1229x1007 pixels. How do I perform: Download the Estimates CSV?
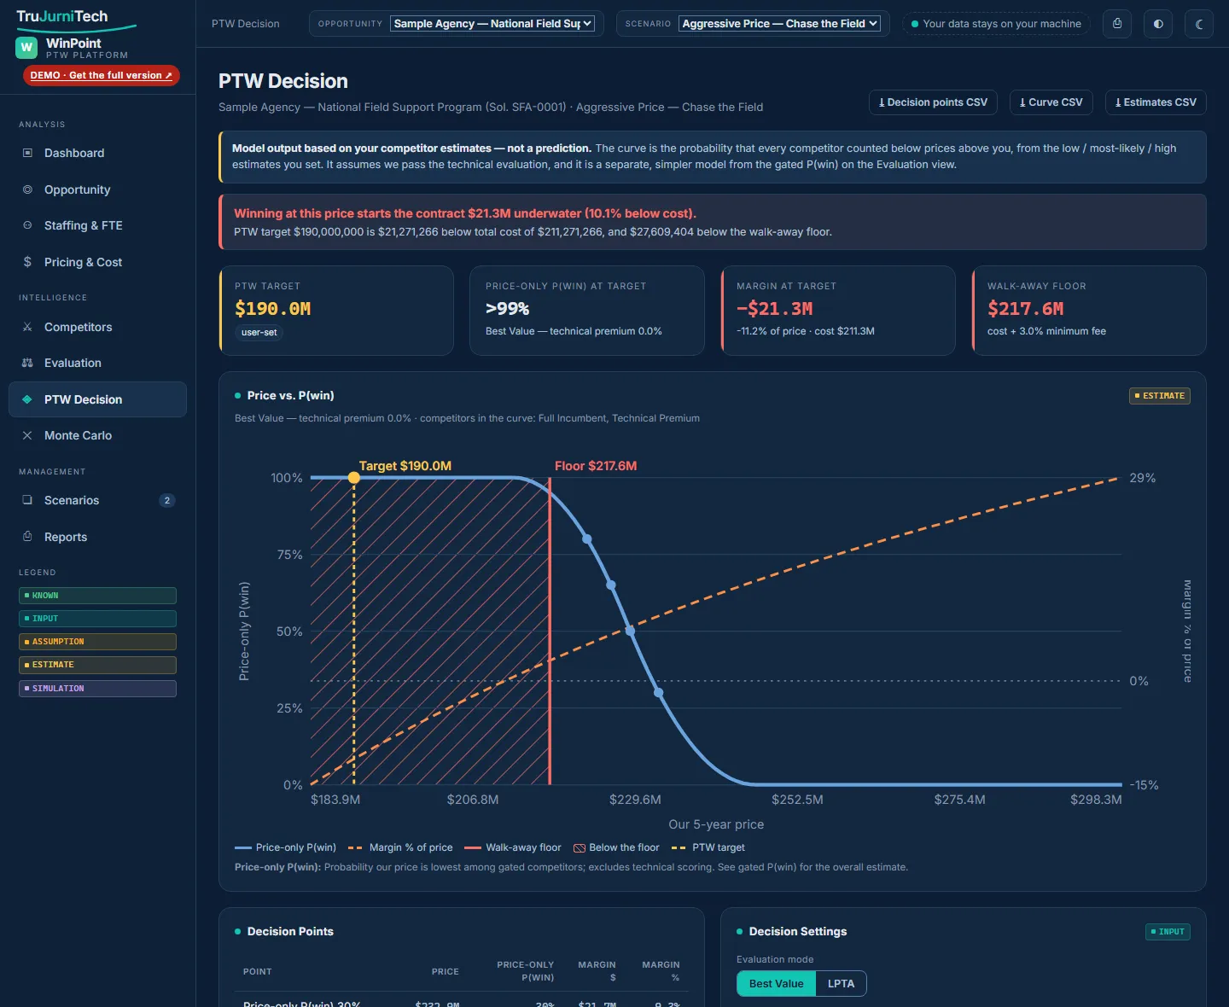click(1156, 102)
